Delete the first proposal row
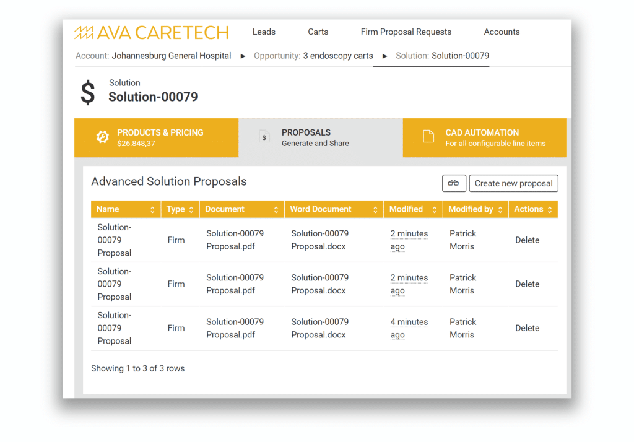Image resolution: width=634 pixels, height=442 pixels. 527,240
